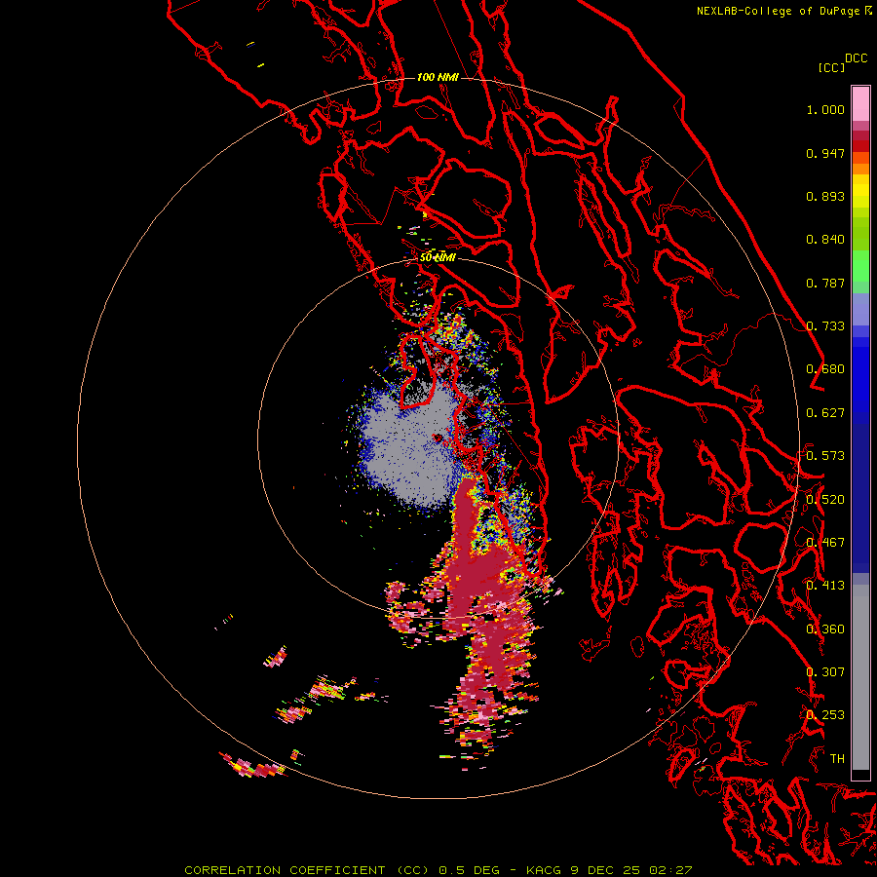Click the [CC] legend unit label

(831, 67)
